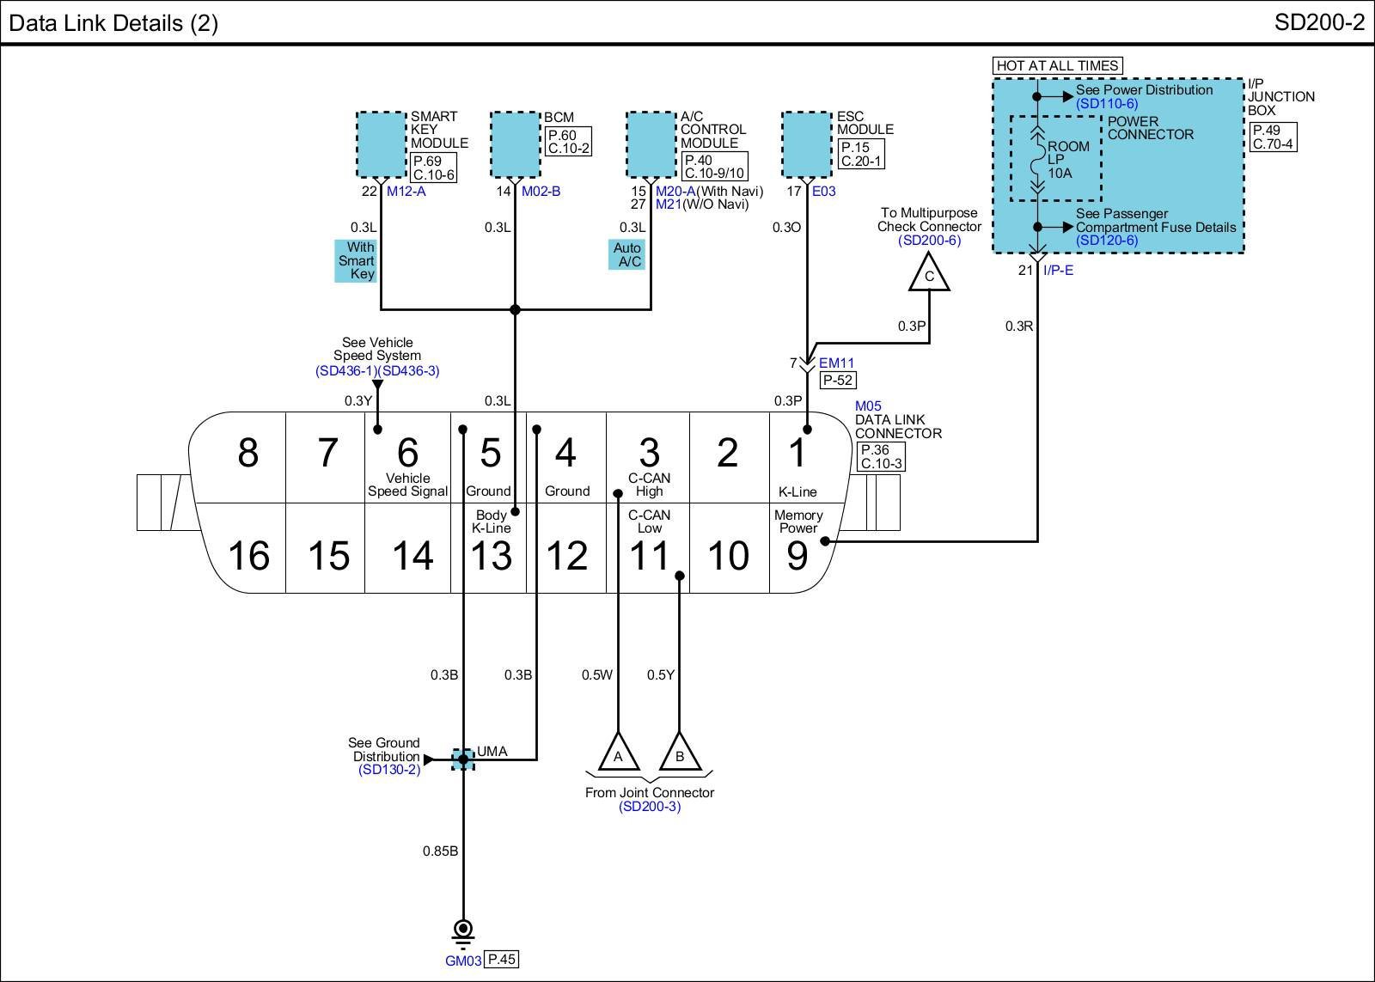Click the EM11 connector label
Screen dimensions: 1375x982
pos(836,363)
